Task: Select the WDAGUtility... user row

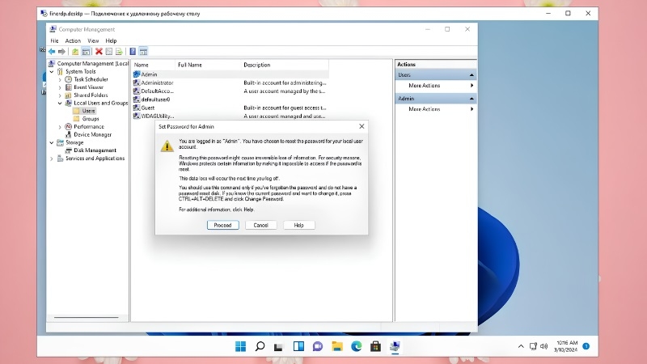Action: (230, 116)
